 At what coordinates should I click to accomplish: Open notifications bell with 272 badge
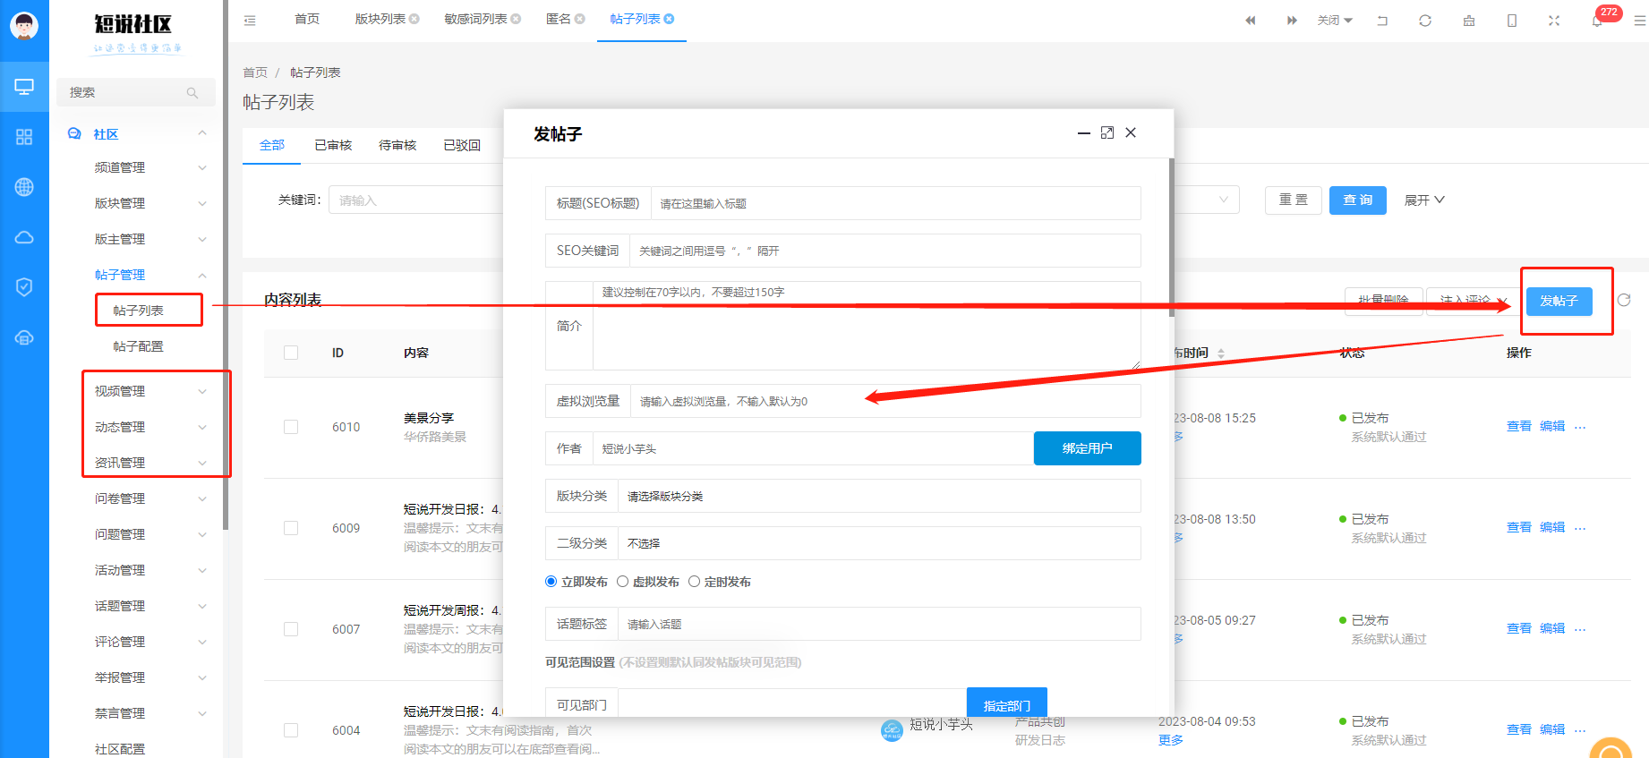click(1598, 21)
